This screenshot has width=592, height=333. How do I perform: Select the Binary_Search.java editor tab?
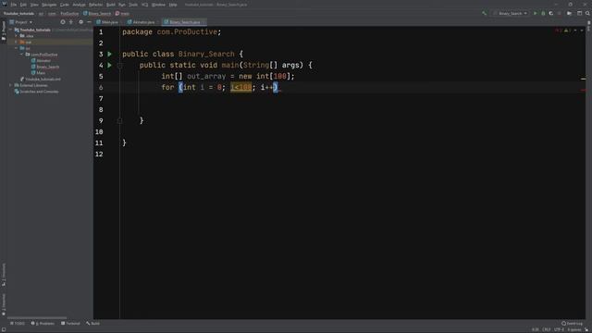[184, 22]
